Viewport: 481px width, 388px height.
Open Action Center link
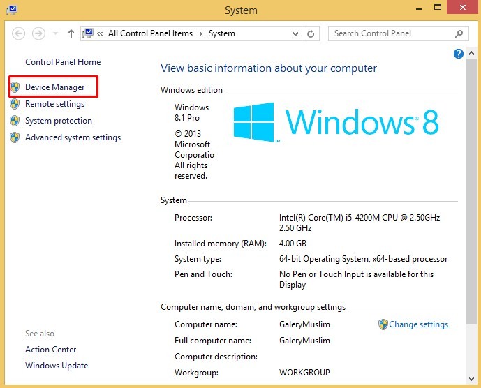coord(51,350)
